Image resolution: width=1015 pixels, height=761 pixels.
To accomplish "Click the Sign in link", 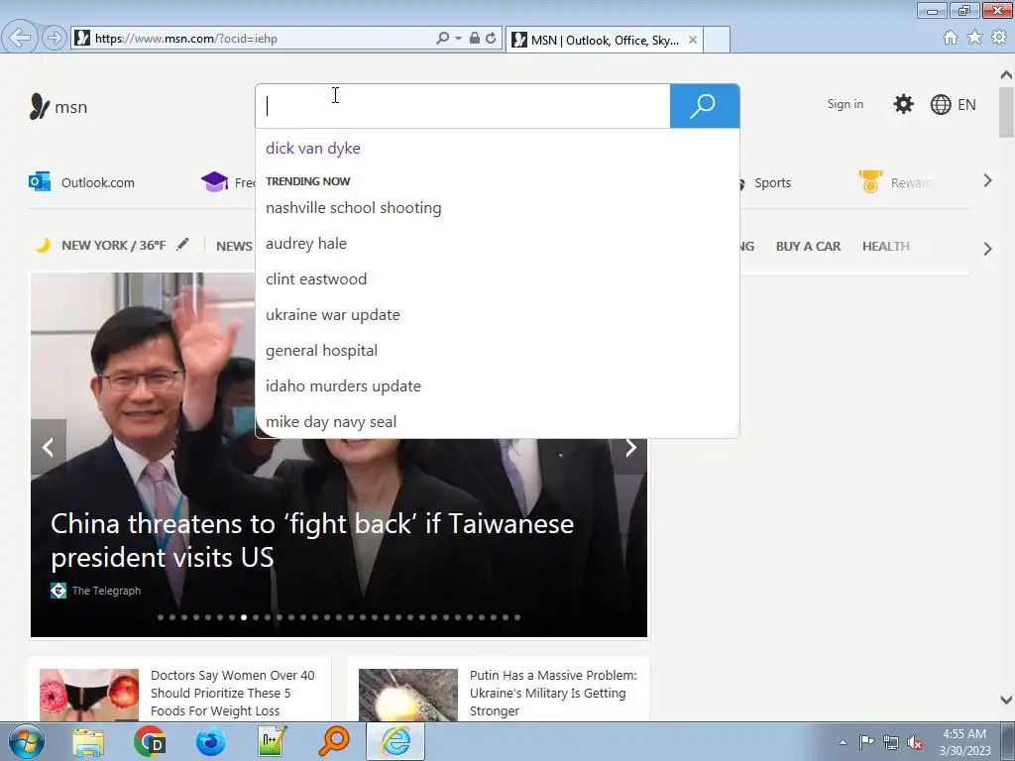I will point(845,103).
